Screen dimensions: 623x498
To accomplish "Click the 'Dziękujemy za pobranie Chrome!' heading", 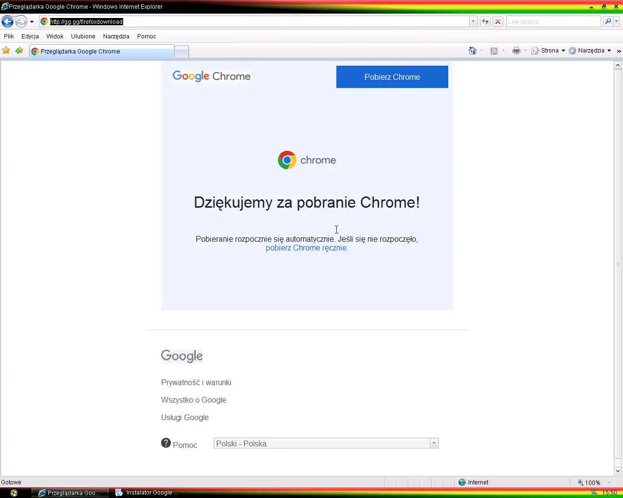I will coord(307,202).
